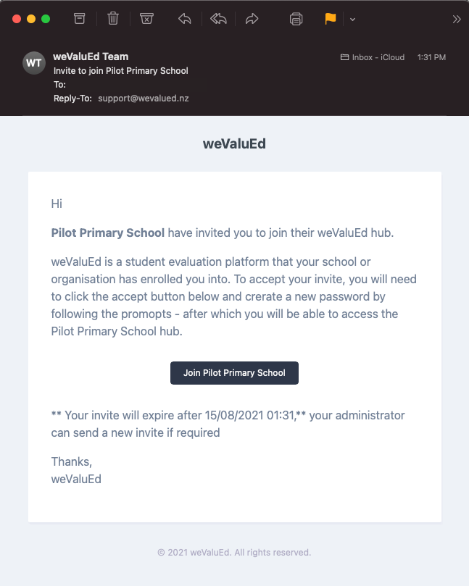Image resolution: width=469 pixels, height=586 pixels.
Task: Click the email subject line text
Action: (x=121, y=71)
